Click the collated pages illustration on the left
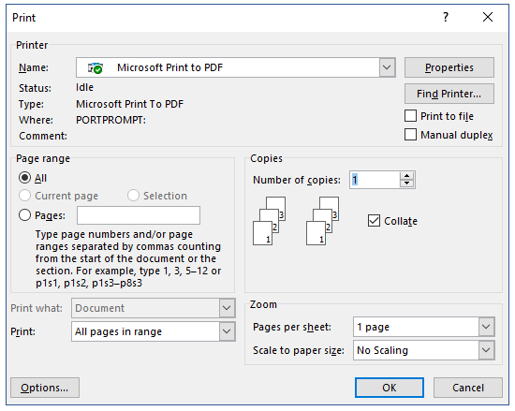Viewport: 515px width, 411px height. [269, 221]
